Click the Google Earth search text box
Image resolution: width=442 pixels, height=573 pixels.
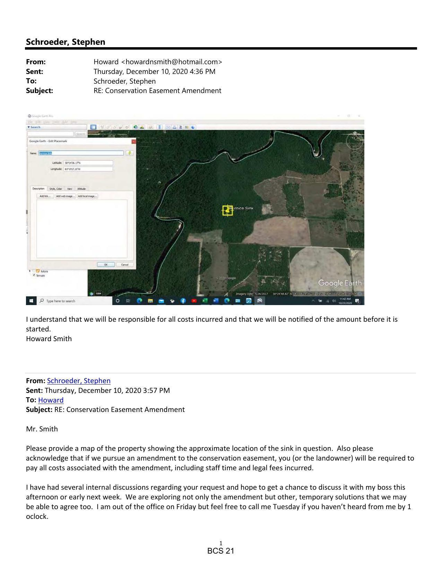(51, 134)
